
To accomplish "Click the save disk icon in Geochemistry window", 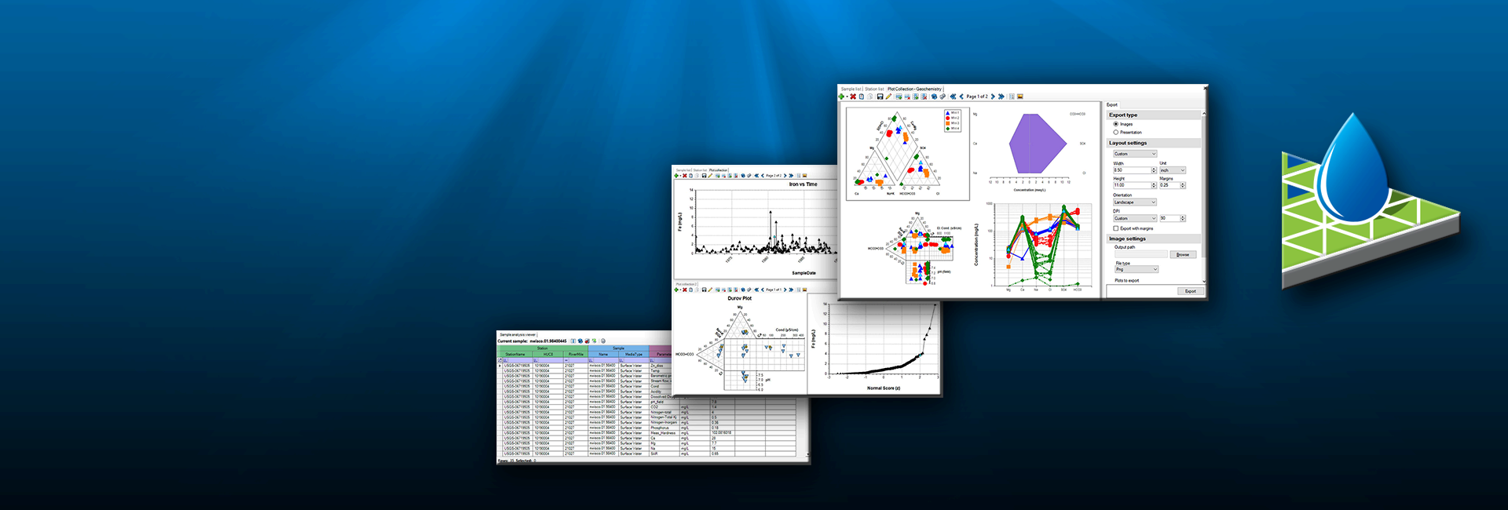I will point(880,97).
